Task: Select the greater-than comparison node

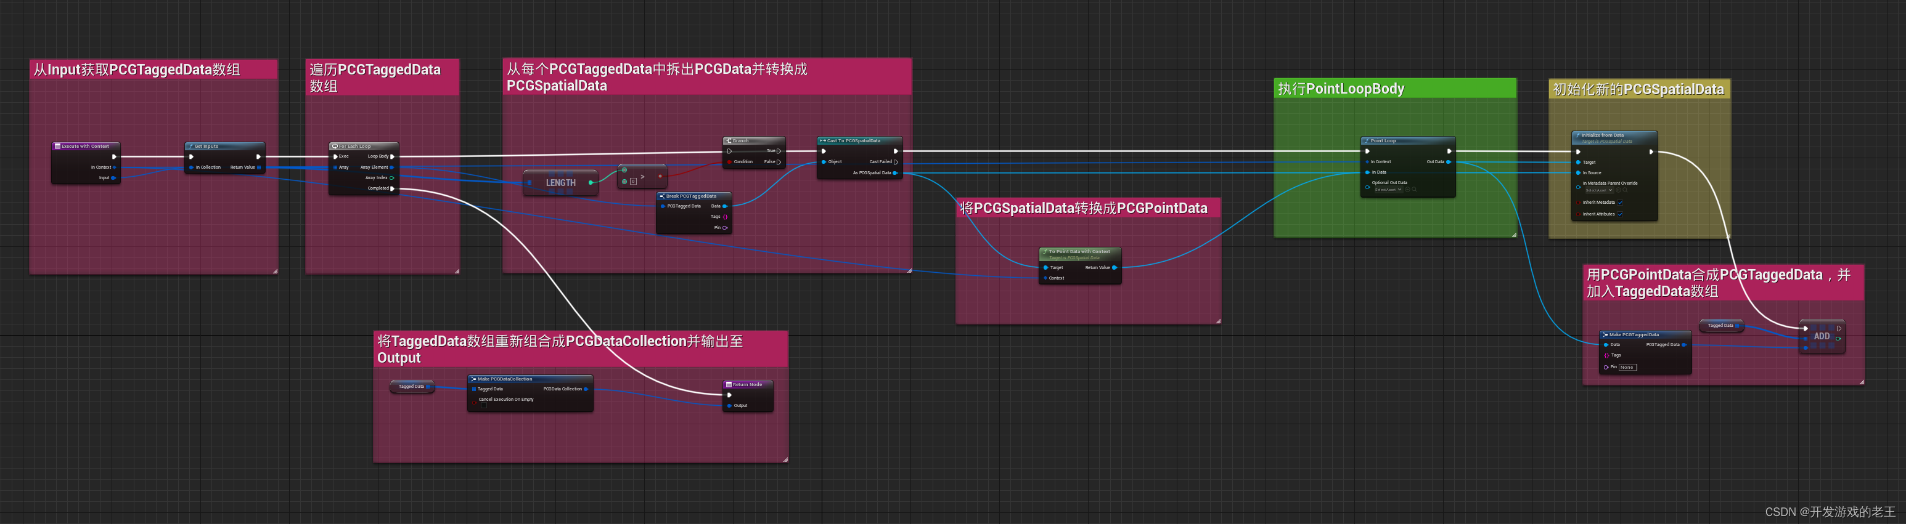Action: 642,177
